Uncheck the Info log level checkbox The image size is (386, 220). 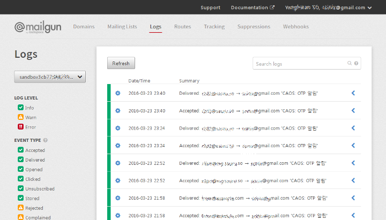coord(20,108)
